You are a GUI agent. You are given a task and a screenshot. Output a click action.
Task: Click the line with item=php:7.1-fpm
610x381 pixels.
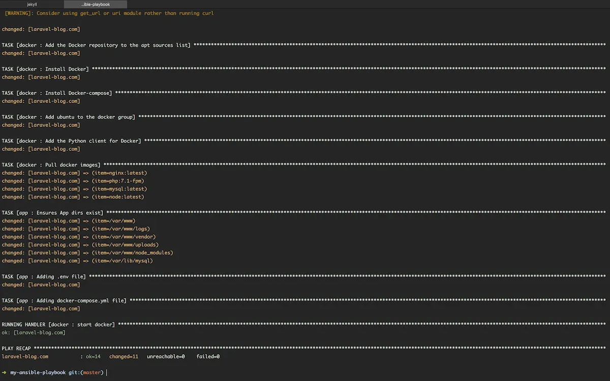73,181
